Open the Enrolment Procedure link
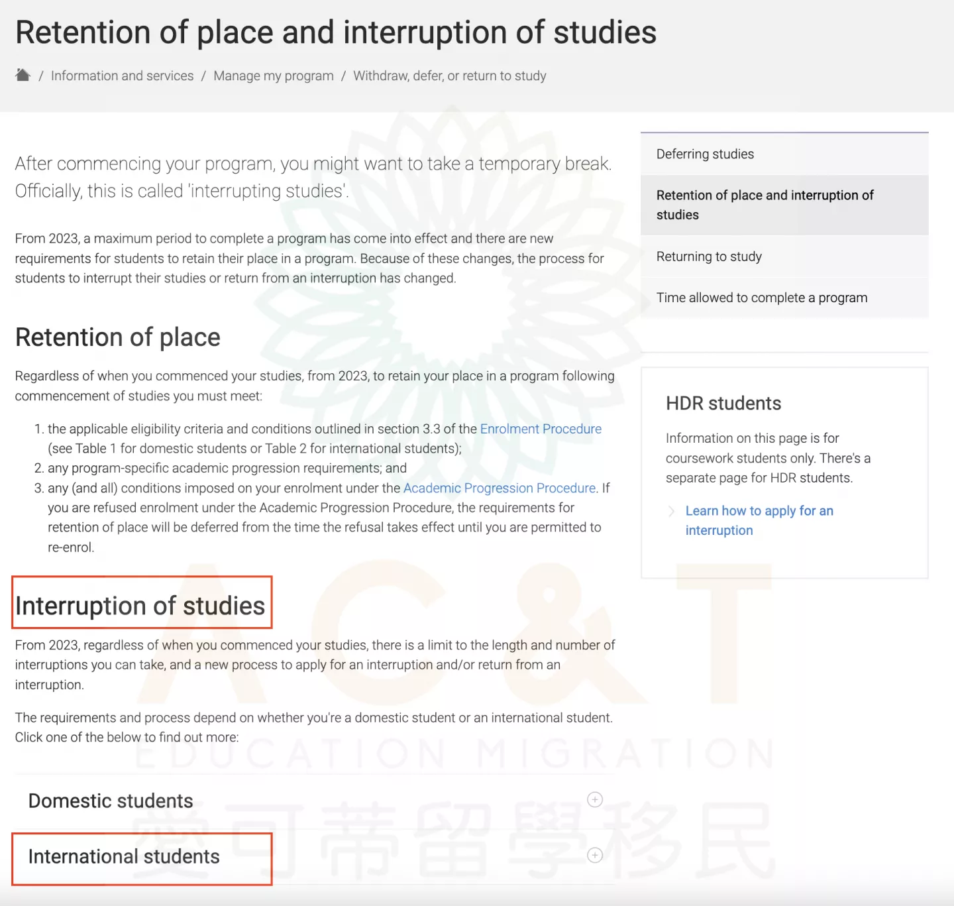954x906 pixels. click(x=541, y=429)
